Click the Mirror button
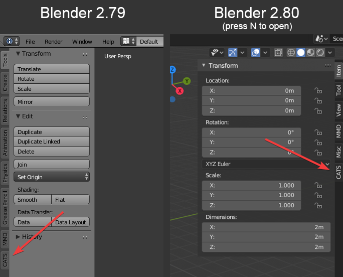The width and height of the screenshot is (343, 277). point(52,101)
